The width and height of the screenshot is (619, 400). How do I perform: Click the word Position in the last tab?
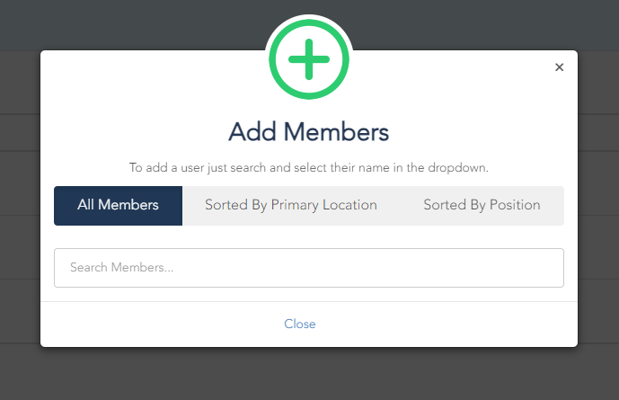pyautogui.click(x=515, y=205)
